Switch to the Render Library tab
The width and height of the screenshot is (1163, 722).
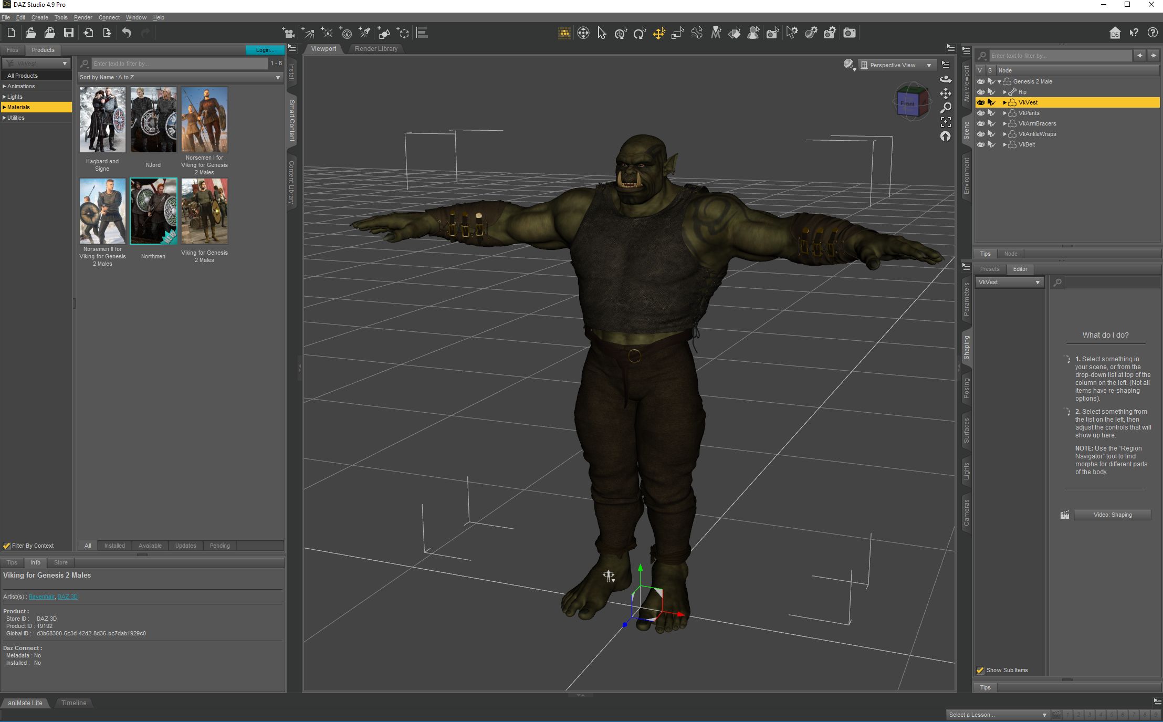pos(376,49)
